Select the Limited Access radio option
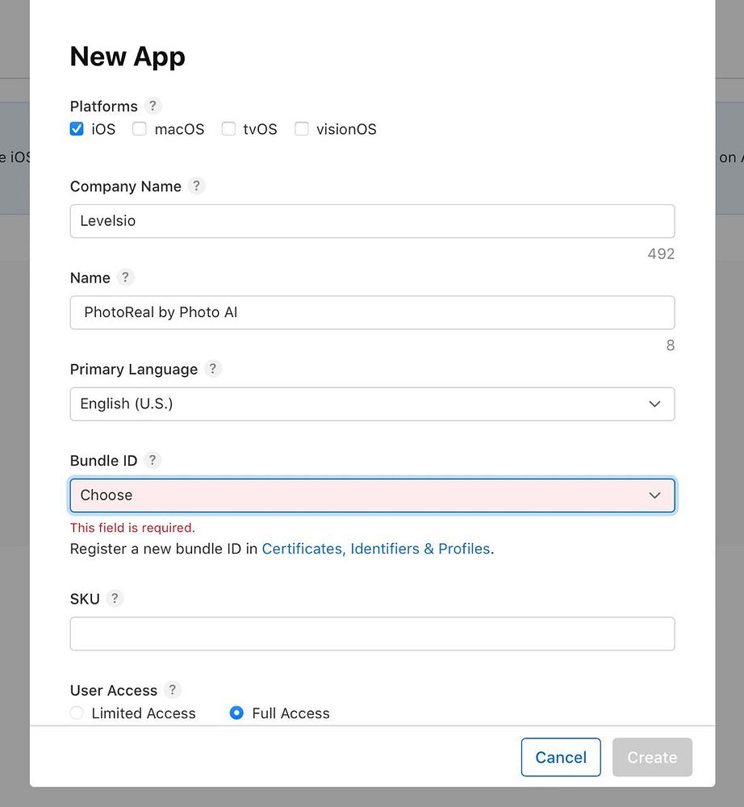The width and height of the screenshot is (744, 807). coord(77,713)
